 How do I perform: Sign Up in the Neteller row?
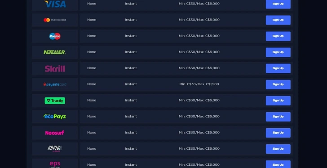[278, 52]
